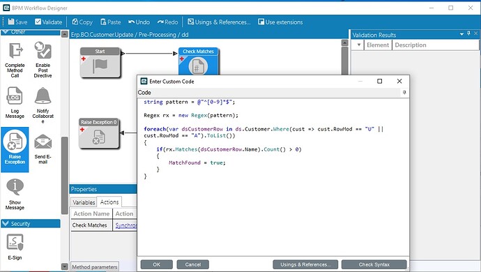The height and width of the screenshot is (272, 481).
Task: Open the Validation Results panel dropdown arrow
Action: click(461, 34)
